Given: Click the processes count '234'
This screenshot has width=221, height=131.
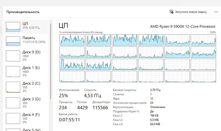Looking at the screenshot, I should click(63, 108).
